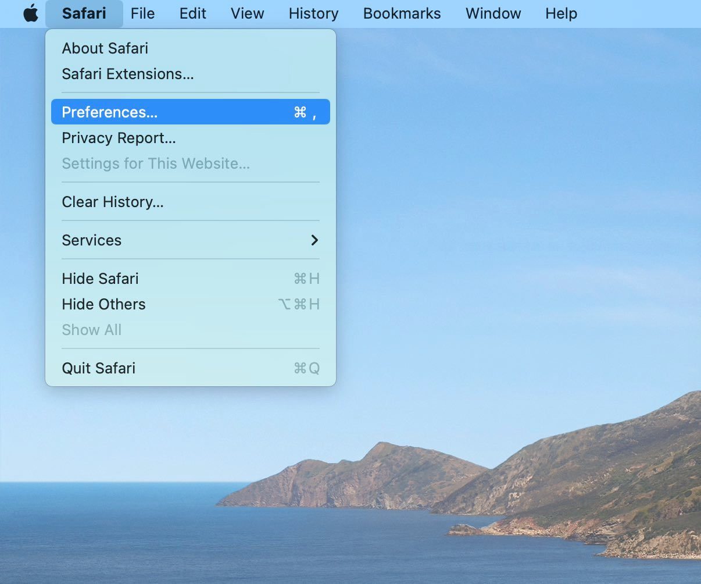Open the Edit menu
This screenshot has height=584, width=701.
(x=193, y=13)
